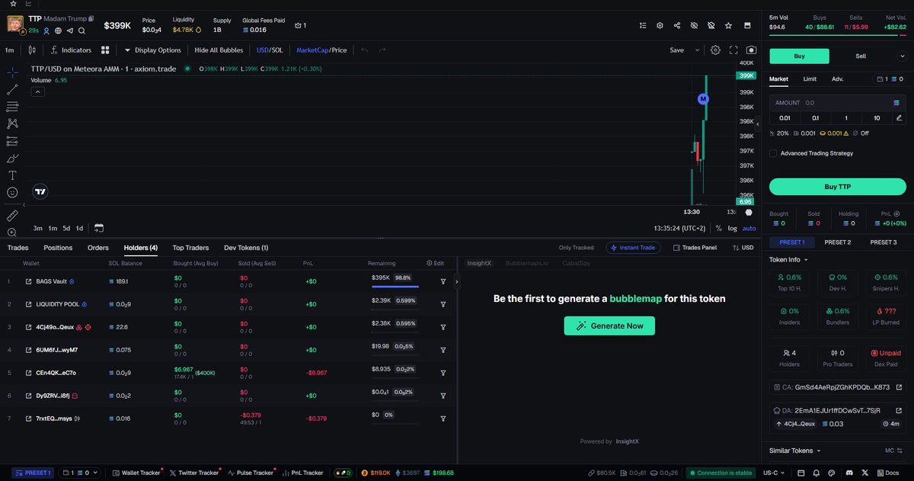Viewport: 914px width, 481px height.
Task: Enable the Advanced Trading Strategy checkbox
Action: (773, 153)
